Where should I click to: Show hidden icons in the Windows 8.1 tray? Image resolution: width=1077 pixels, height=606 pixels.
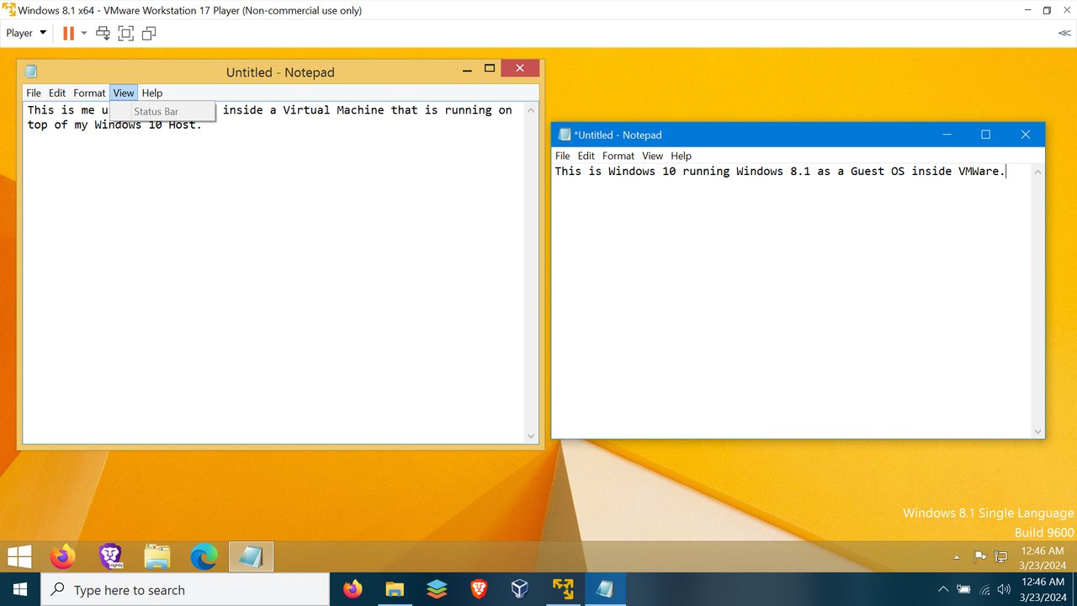point(957,557)
